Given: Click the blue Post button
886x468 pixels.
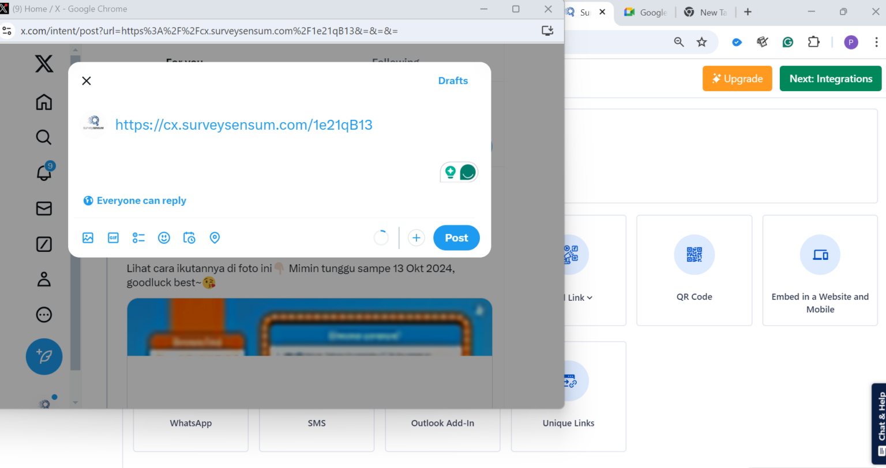Looking at the screenshot, I should (456, 237).
